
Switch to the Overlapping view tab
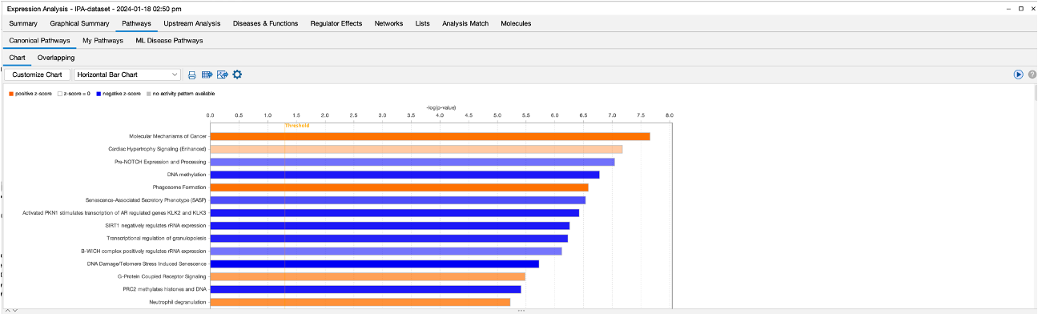pos(56,58)
